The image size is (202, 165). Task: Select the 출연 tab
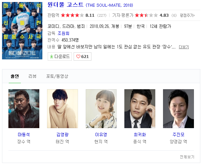15,76
